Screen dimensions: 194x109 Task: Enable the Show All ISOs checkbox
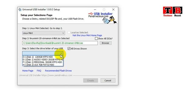point(96,38)
